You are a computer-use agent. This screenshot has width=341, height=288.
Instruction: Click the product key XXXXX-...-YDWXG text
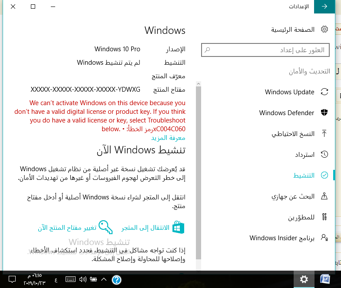pyautogui.click(x=85, y=89)
